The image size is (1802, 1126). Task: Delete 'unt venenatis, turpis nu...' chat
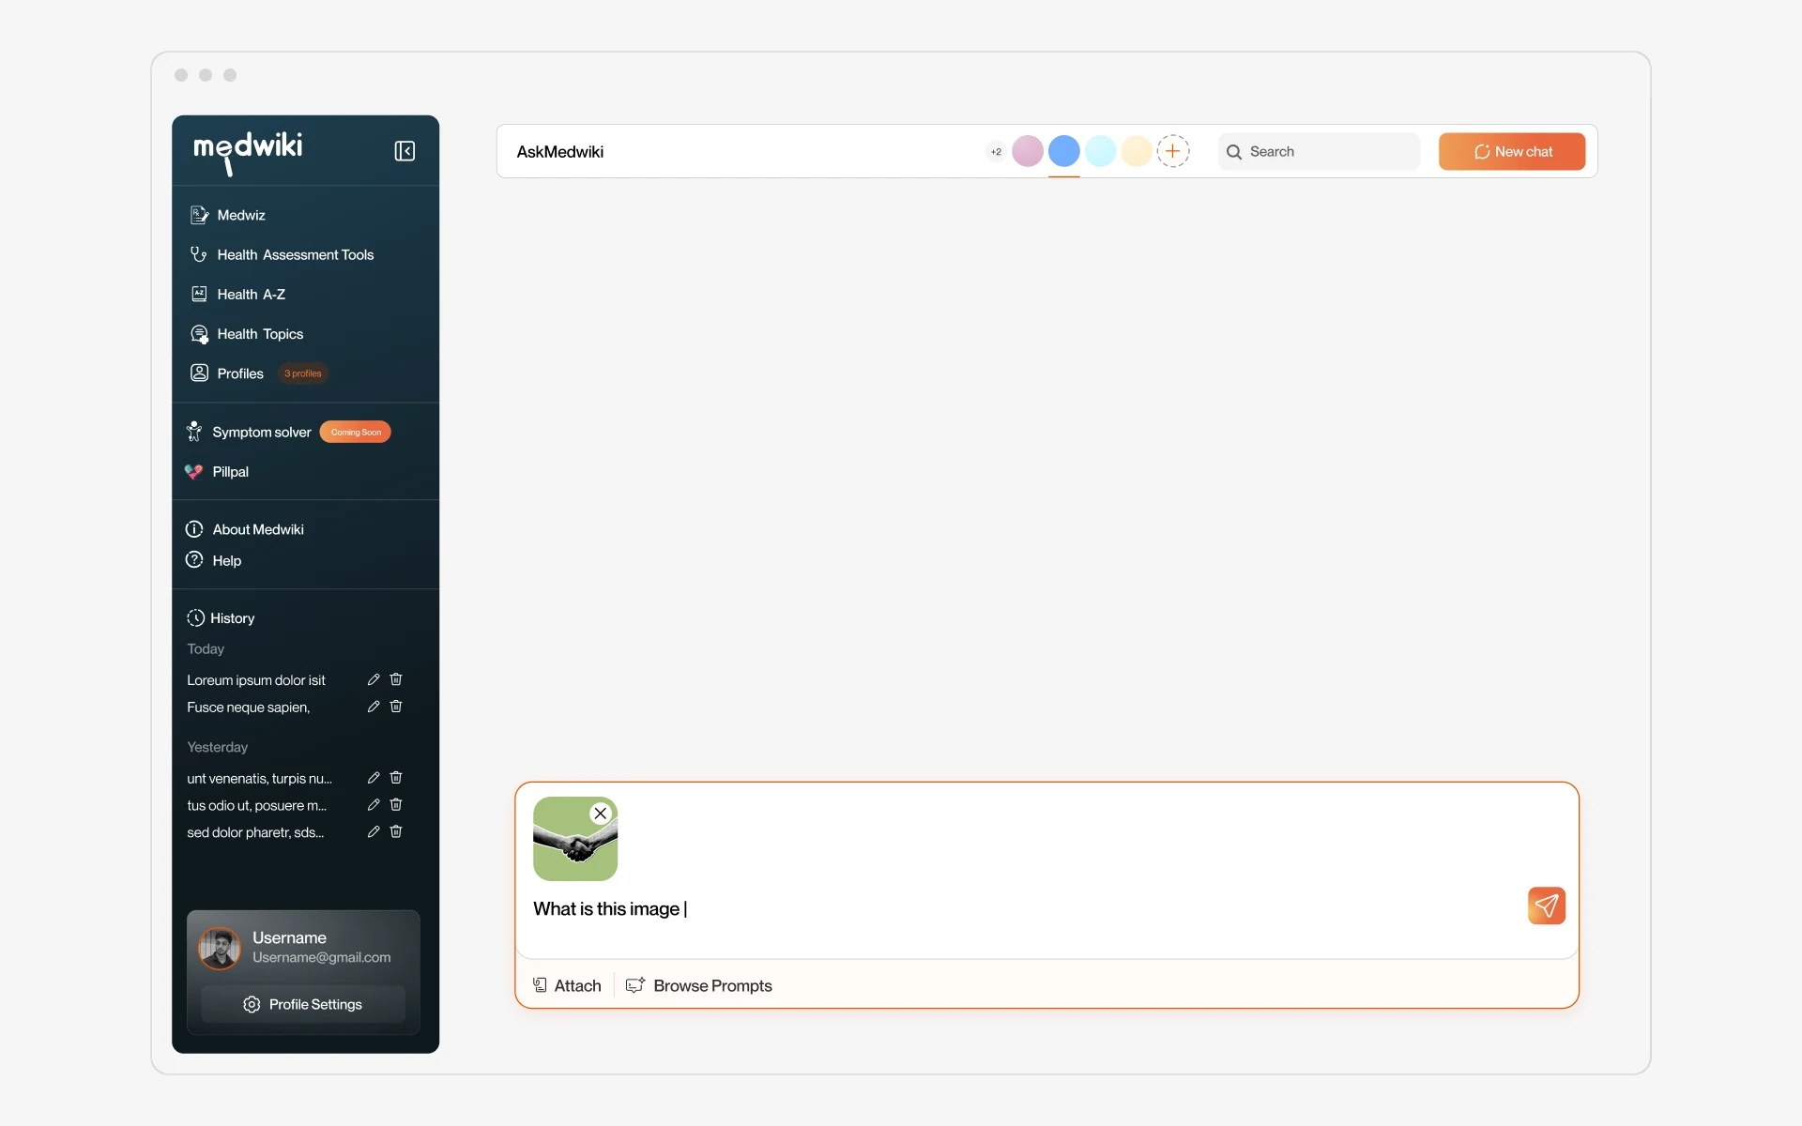pos(396,778)
